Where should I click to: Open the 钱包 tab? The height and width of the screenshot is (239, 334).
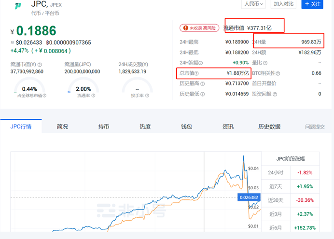pyautogui.click(x=186, y=127)
